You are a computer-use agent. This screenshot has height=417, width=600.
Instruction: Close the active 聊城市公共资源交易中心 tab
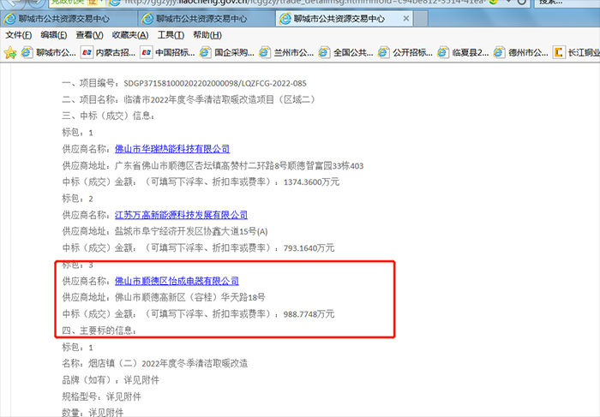point(406,18)
